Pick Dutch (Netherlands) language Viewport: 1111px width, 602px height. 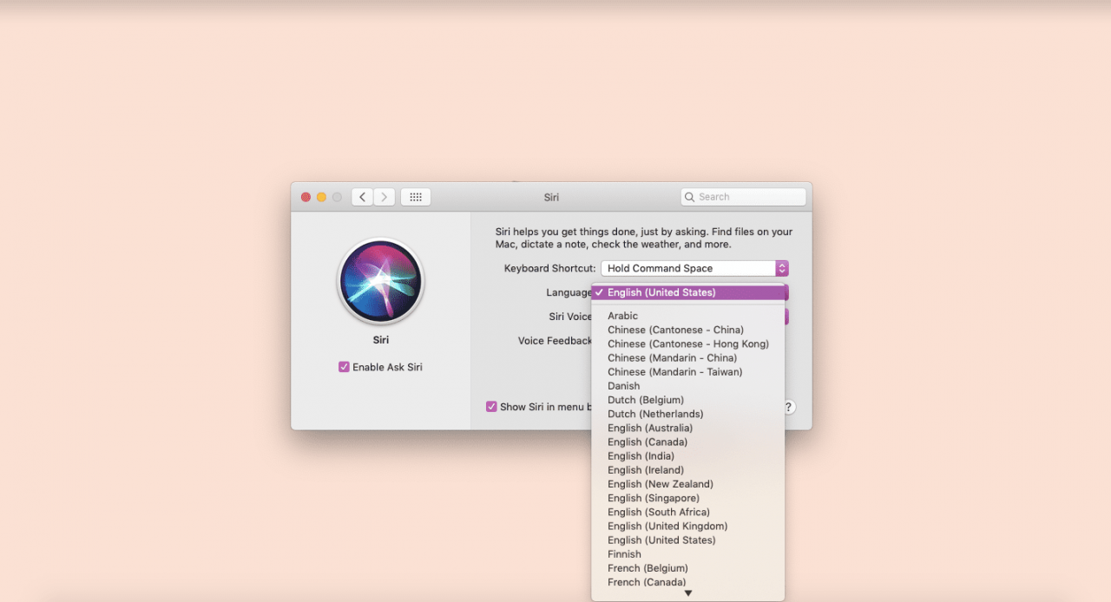tap(688, 414)
